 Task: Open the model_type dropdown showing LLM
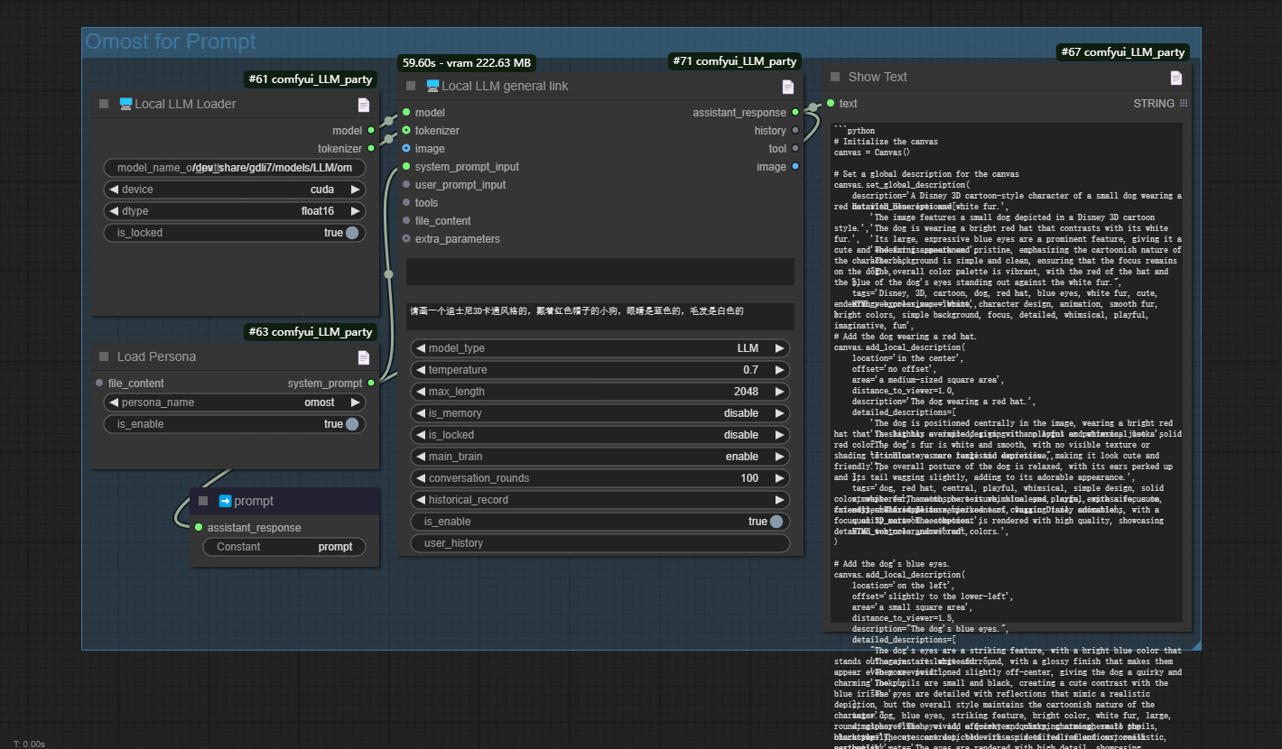[x=601, y=347]
